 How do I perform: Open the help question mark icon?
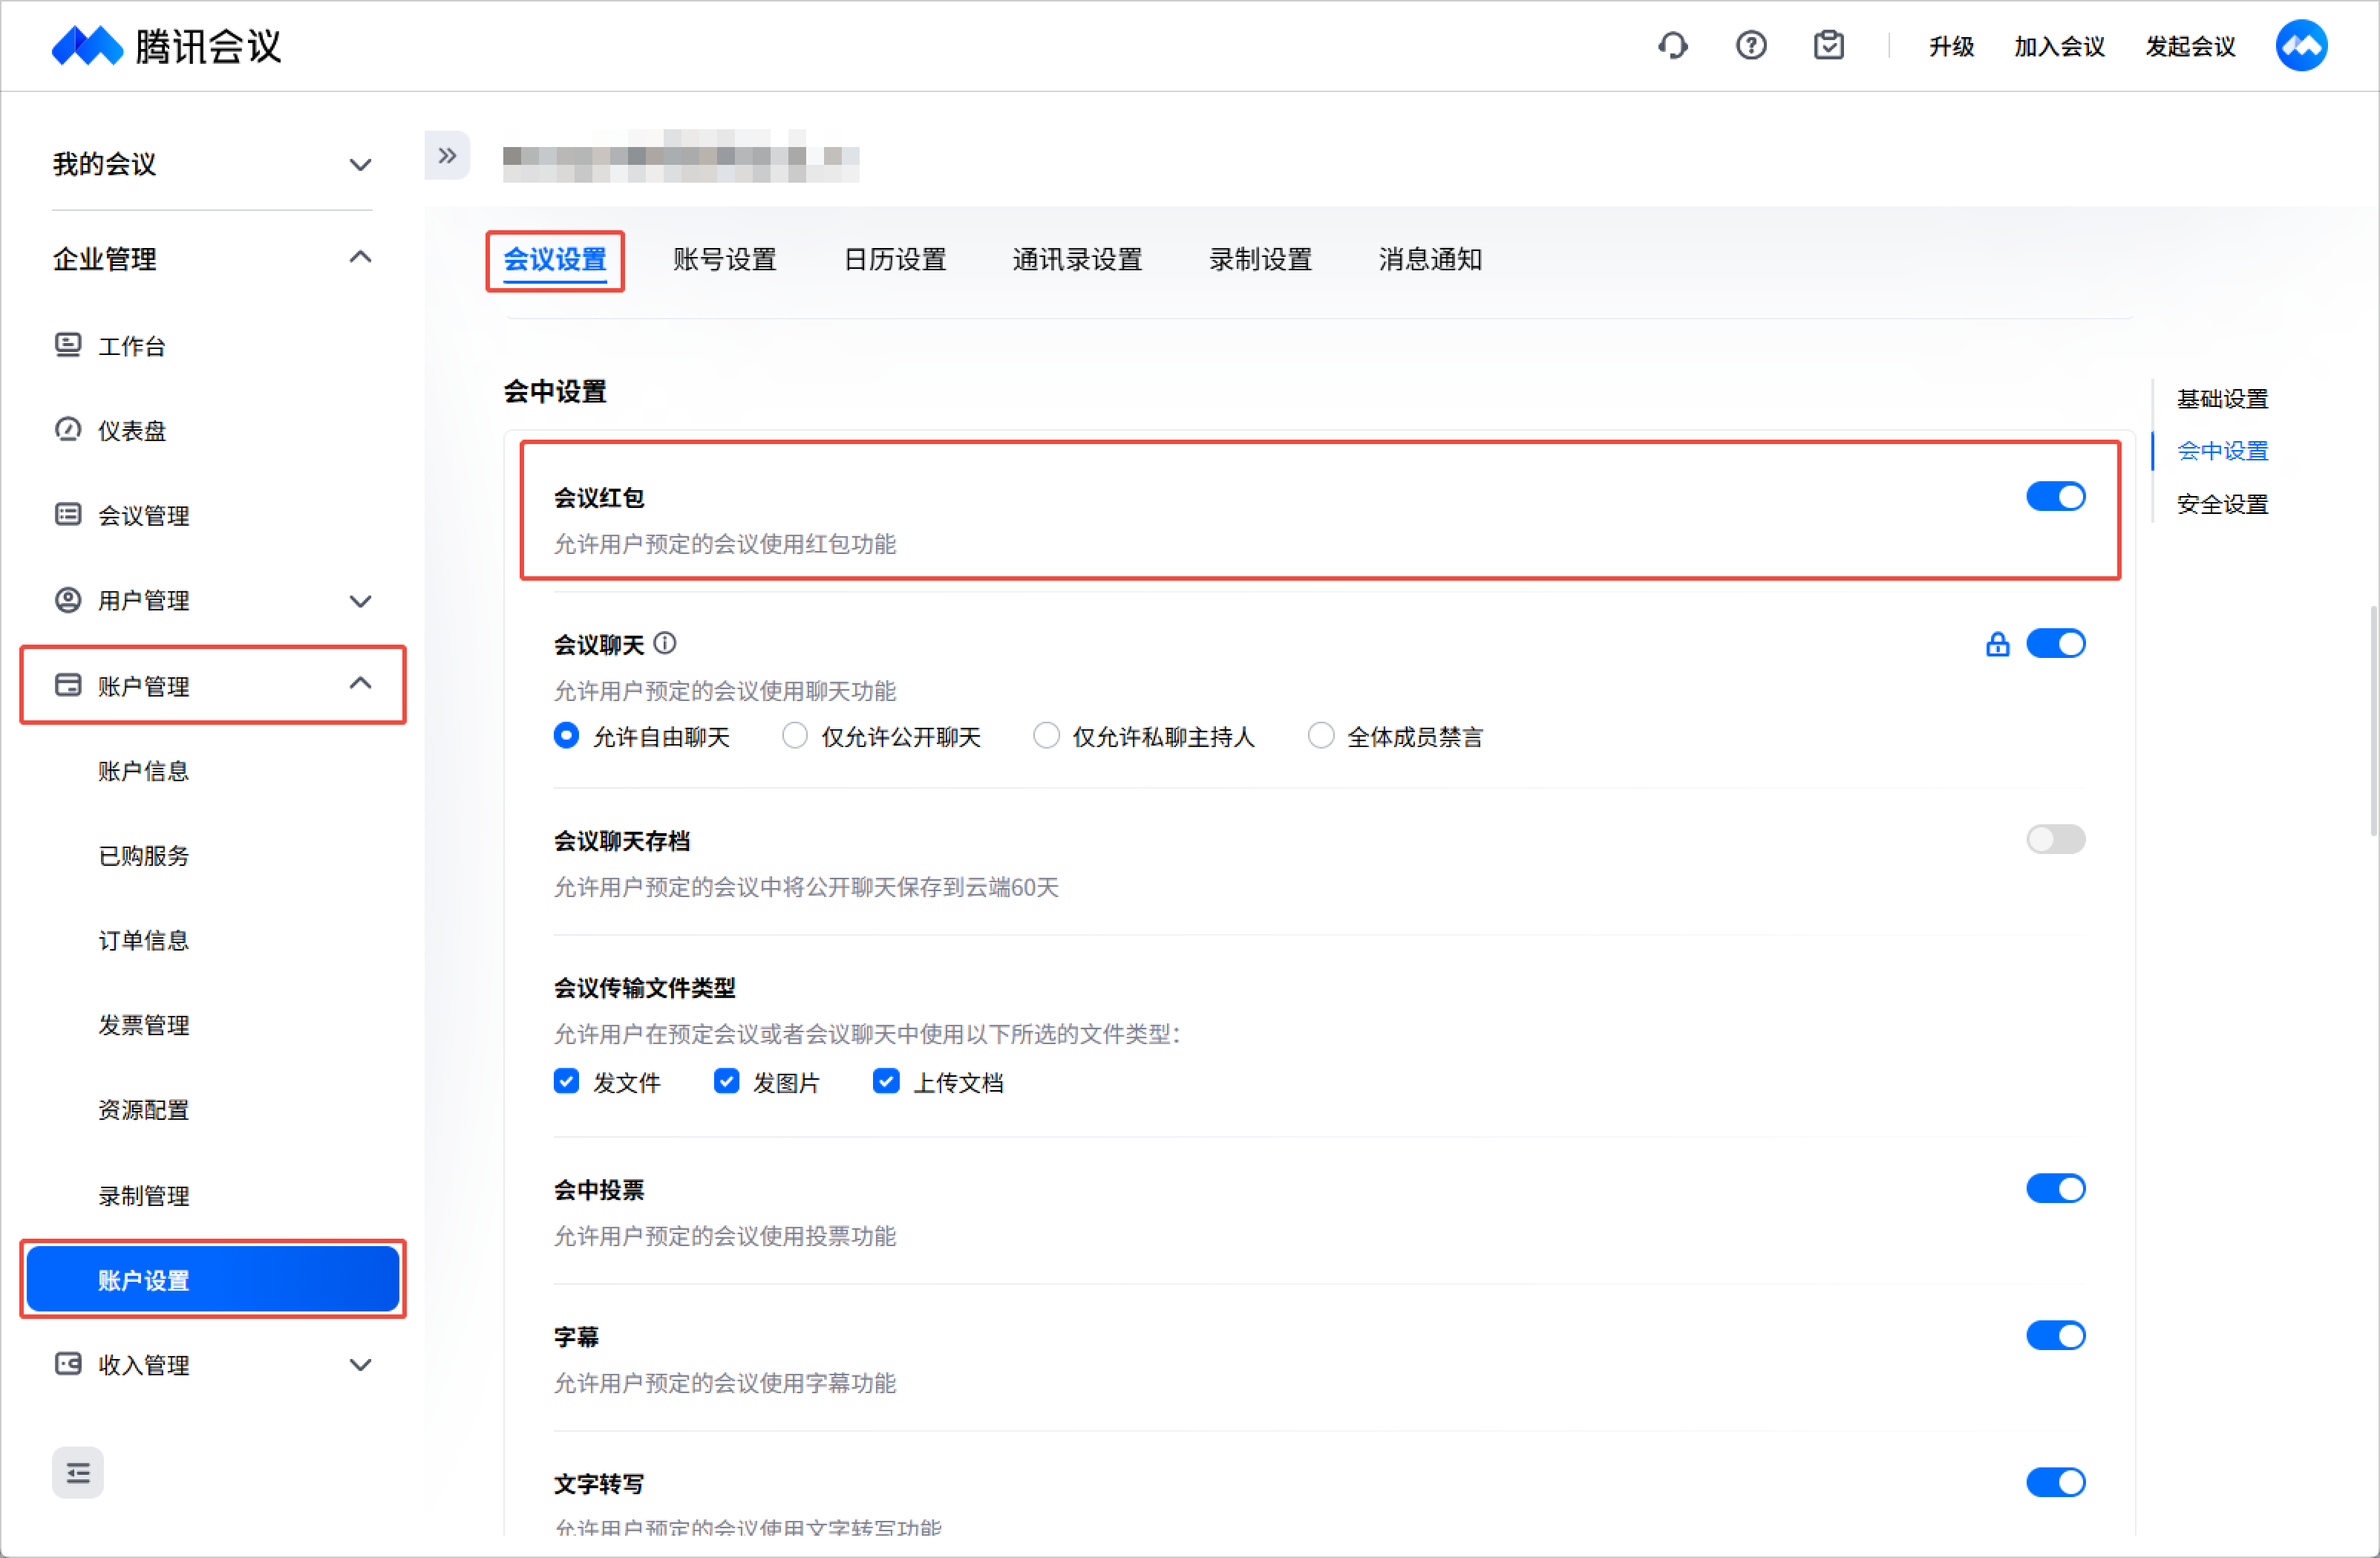[1750, 46]
